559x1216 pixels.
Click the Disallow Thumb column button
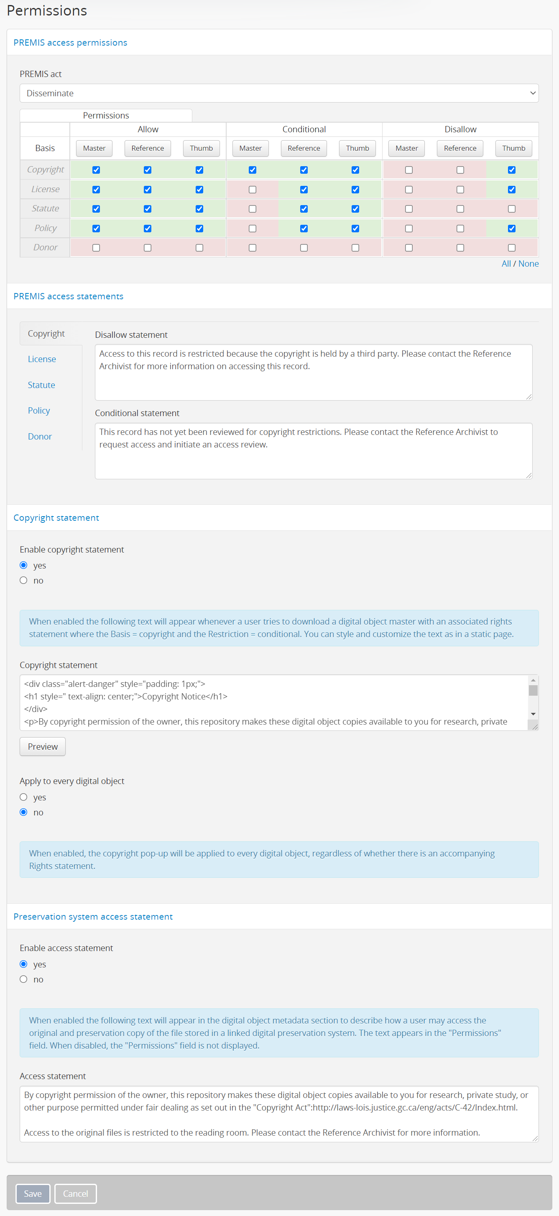click(x=513, y=148)
